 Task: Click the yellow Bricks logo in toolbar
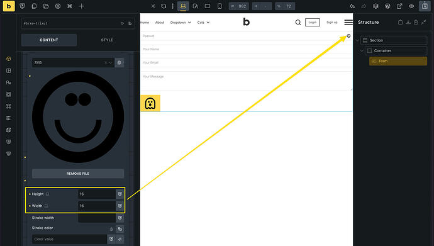click(x=9, y=6)
